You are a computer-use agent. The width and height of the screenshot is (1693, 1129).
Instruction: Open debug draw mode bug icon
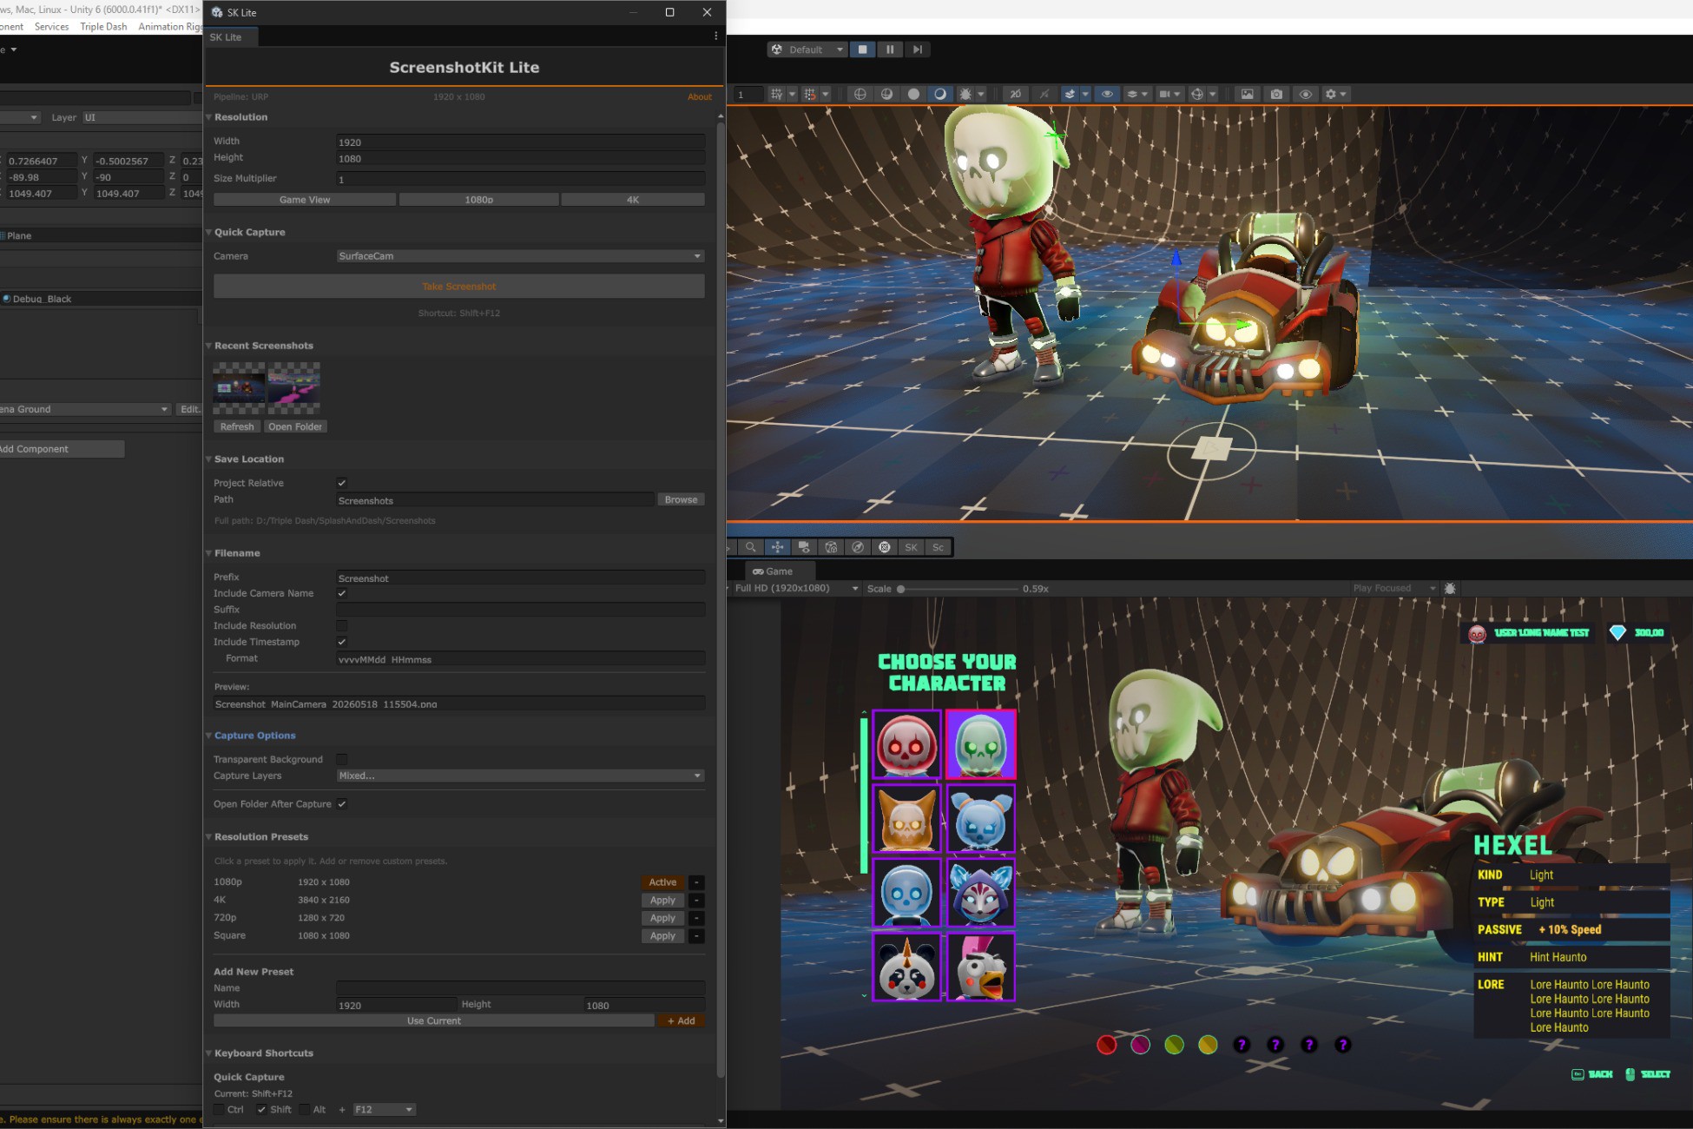tap(965, 94)
